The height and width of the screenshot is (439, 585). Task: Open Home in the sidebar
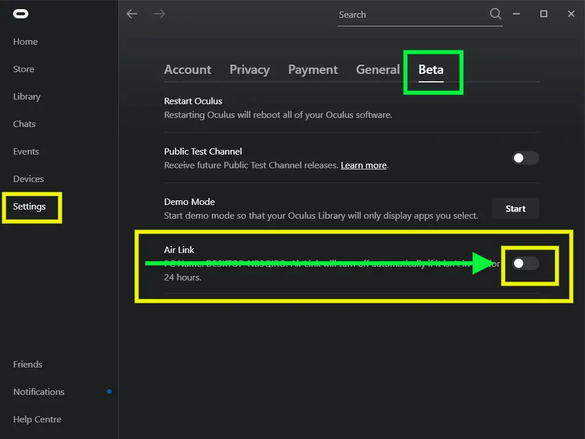[25, 42]
